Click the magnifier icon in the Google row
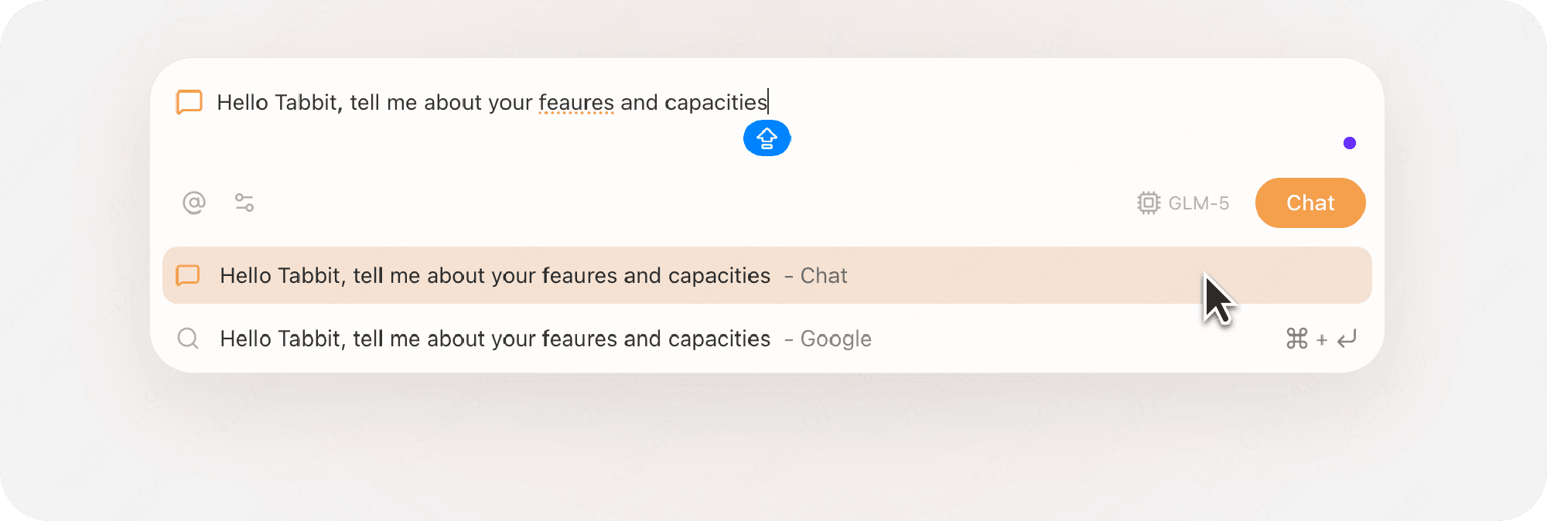This screenshot has height=521, width=1547. pyautogui.click(x=188, y=339)
